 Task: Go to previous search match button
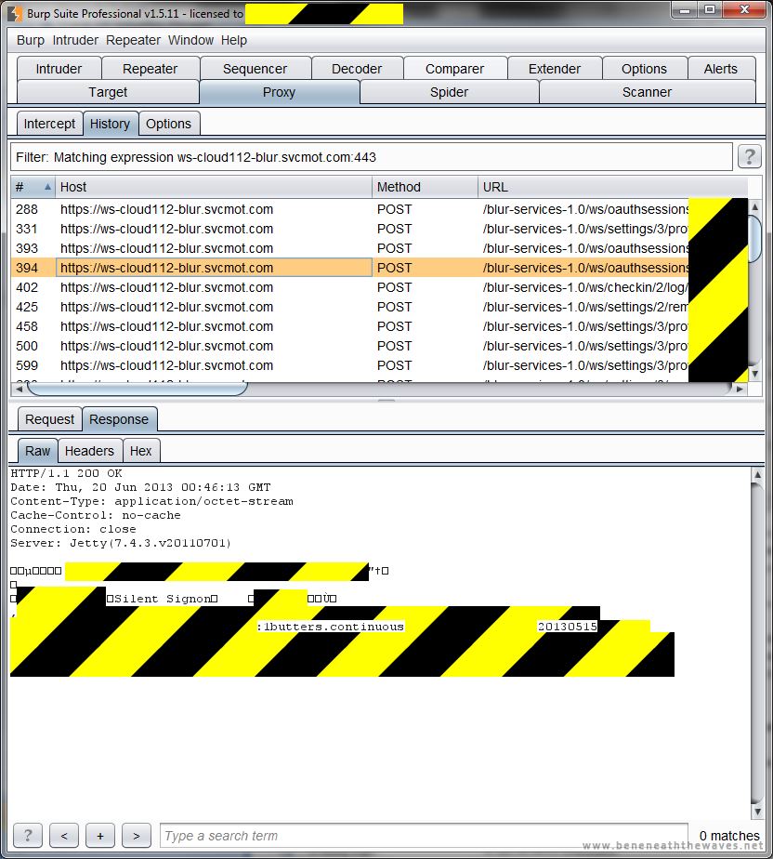[64, 836]
